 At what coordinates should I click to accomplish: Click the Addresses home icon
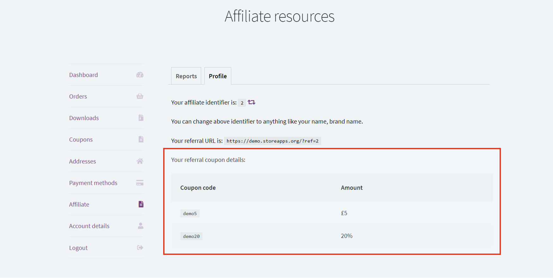(x=140, y=161)
